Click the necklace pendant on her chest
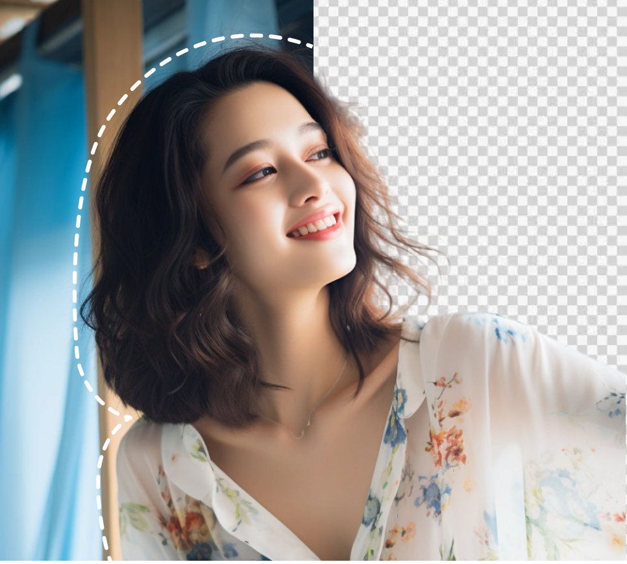Image resolution: width=627 pixels, height=564 pixels. click(x=308, y=423)
